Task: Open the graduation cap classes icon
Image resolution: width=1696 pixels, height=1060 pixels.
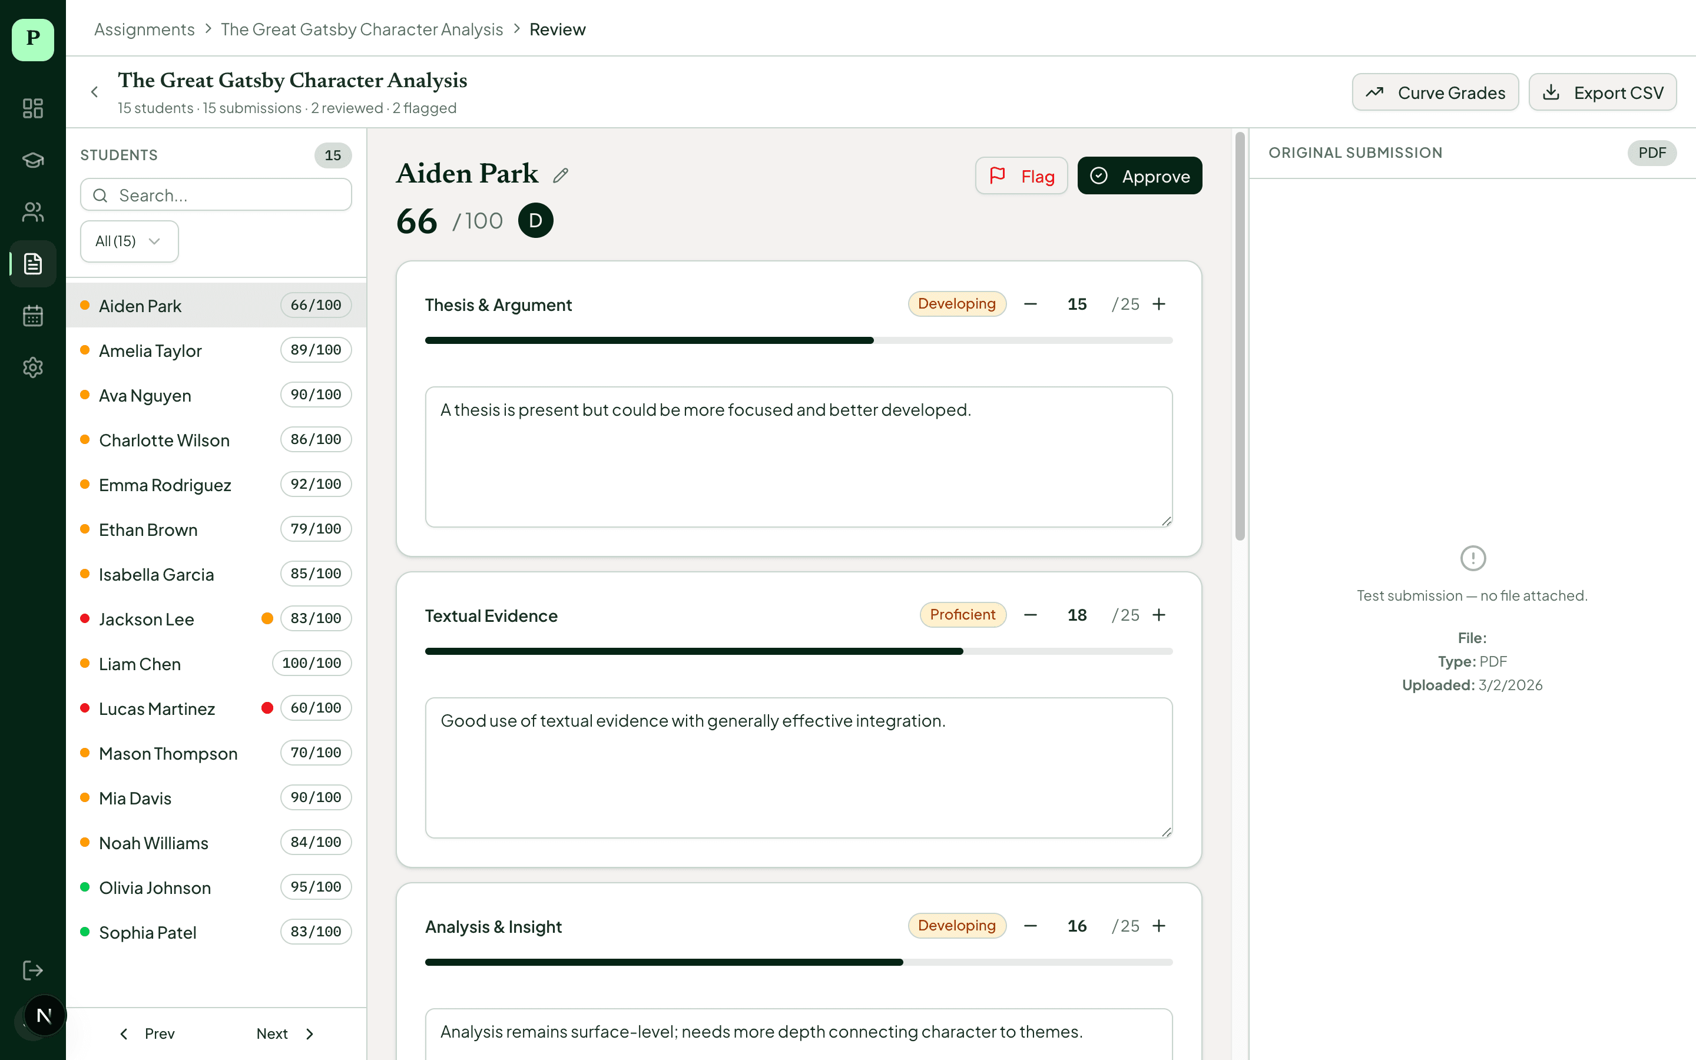Action: (x=33, y=160)
